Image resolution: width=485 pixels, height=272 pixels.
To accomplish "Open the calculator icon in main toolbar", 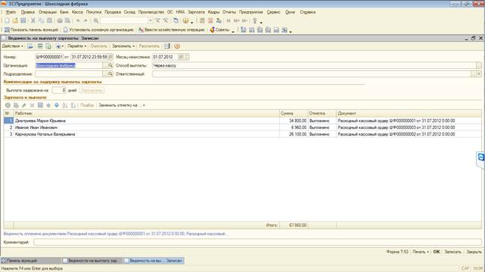I will pyautogui.click(x=202, y=21).
